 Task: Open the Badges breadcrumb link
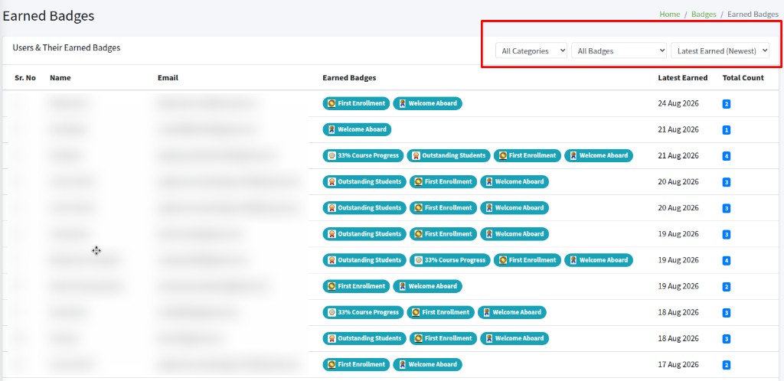(704, 14)
